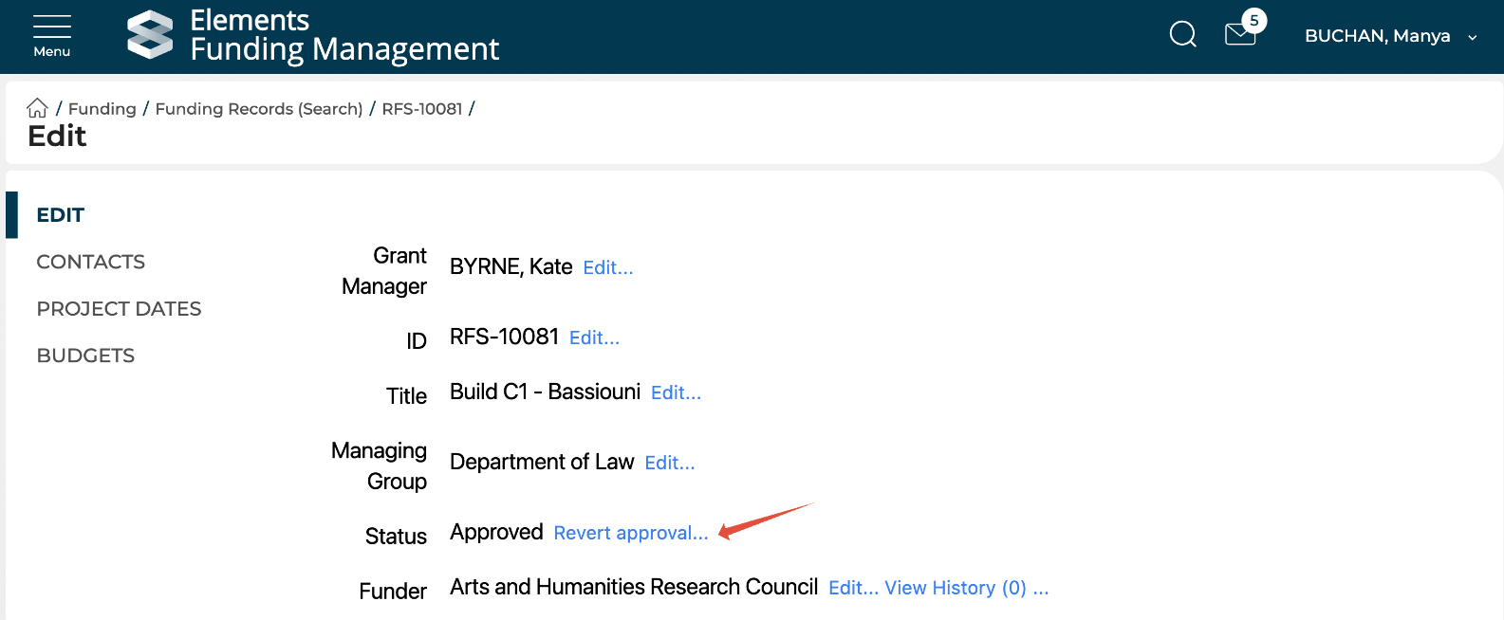Click the home breadcrumb icon
This screenshot has height=620, width=1504.
coord(37,108)
